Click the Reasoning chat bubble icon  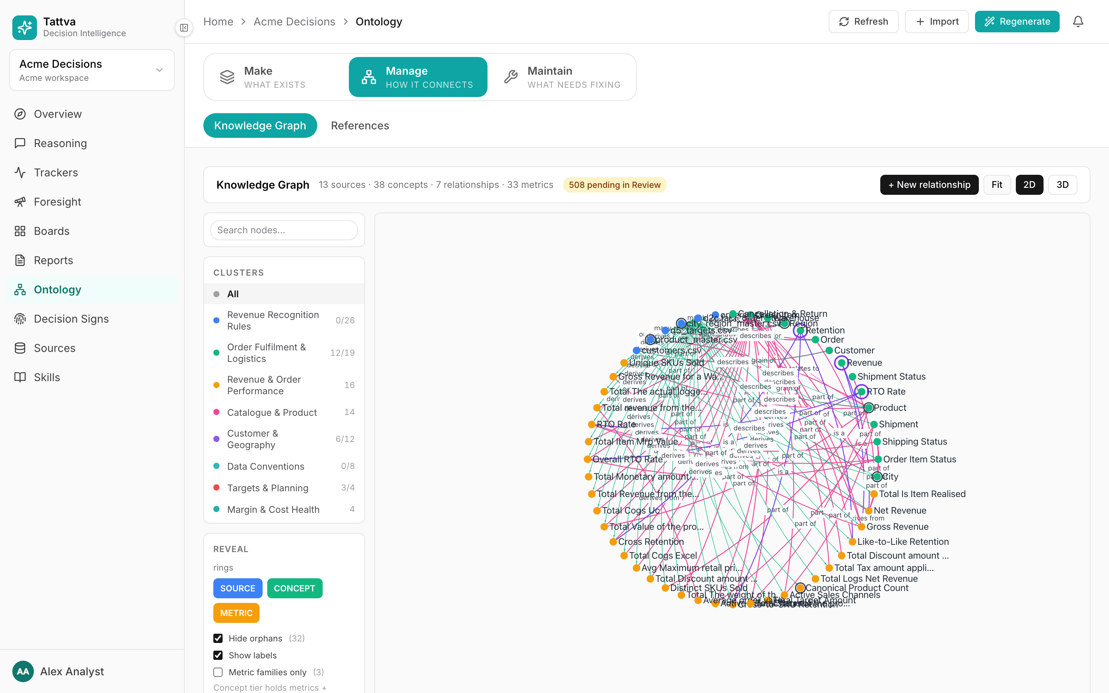point(20,144)
